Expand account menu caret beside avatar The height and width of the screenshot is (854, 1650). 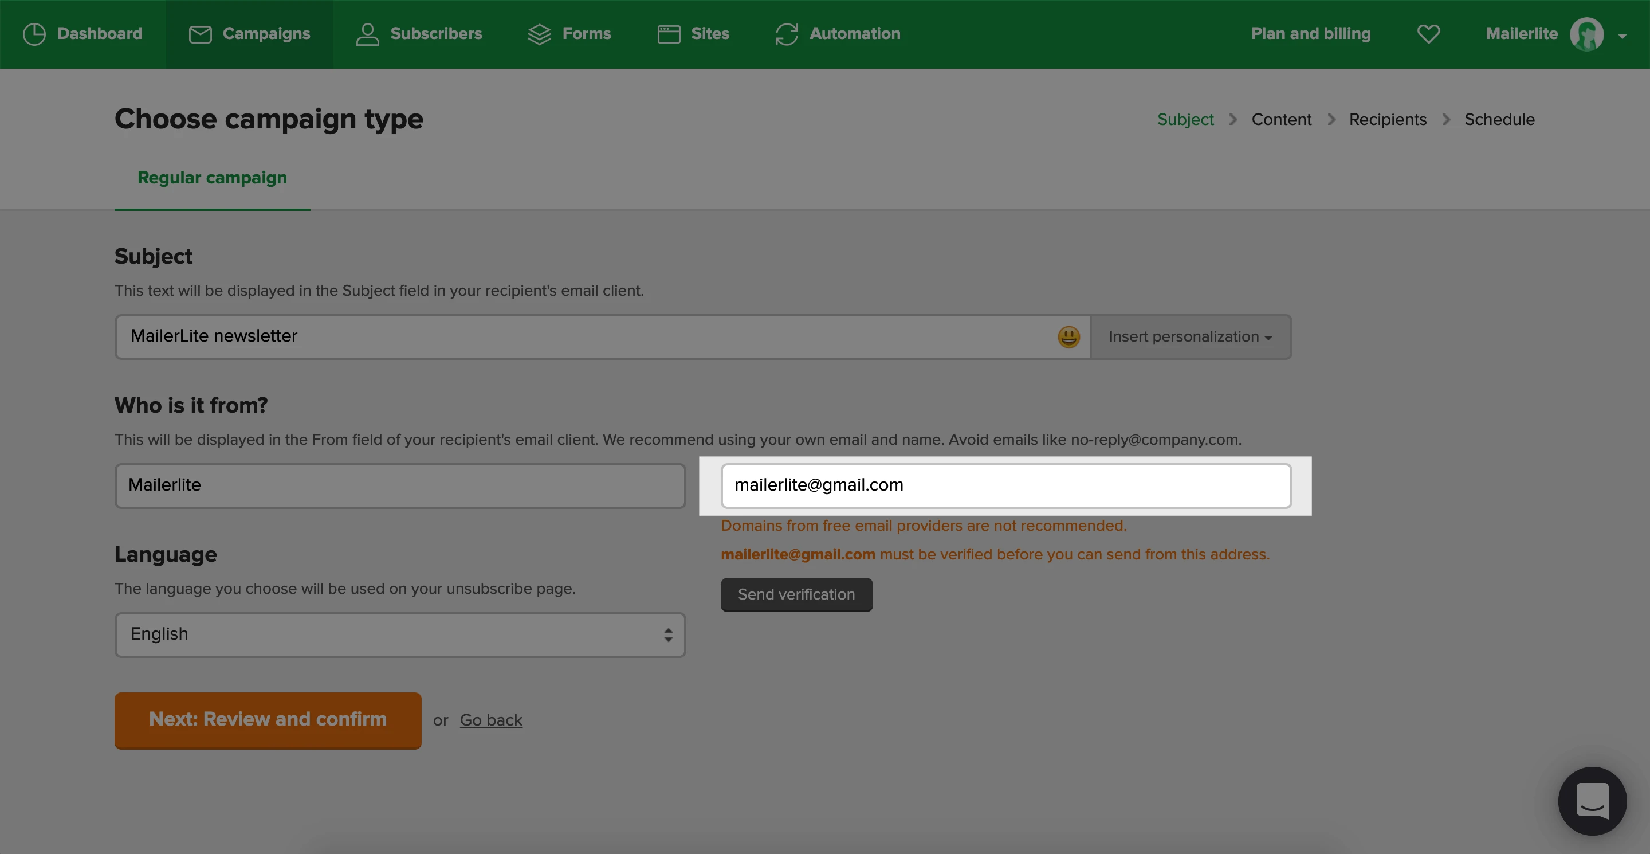tap(1622, 37)
